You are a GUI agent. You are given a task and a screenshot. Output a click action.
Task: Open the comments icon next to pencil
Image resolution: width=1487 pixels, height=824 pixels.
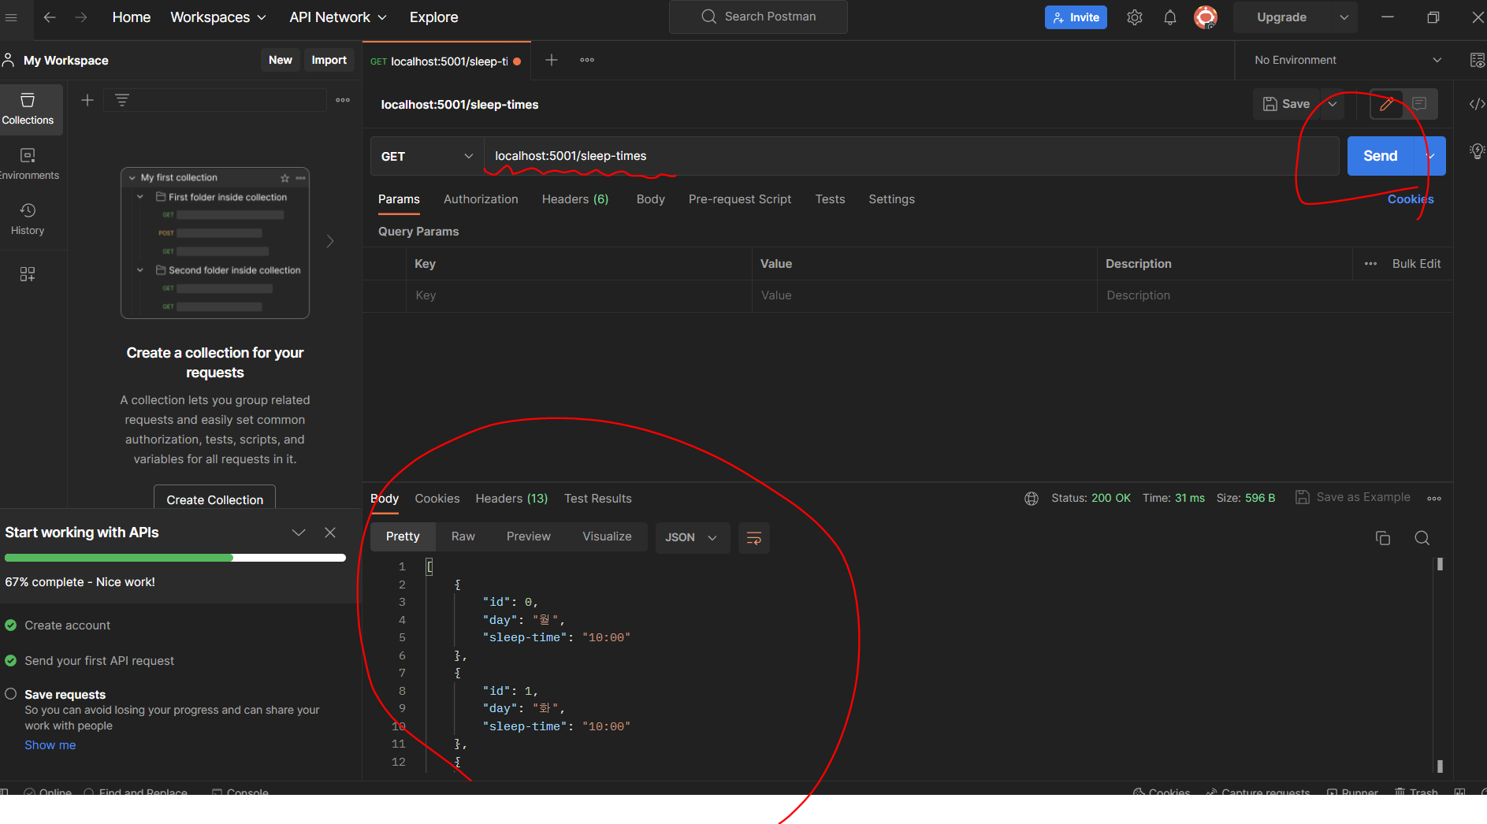click(x=1420, y=104)
